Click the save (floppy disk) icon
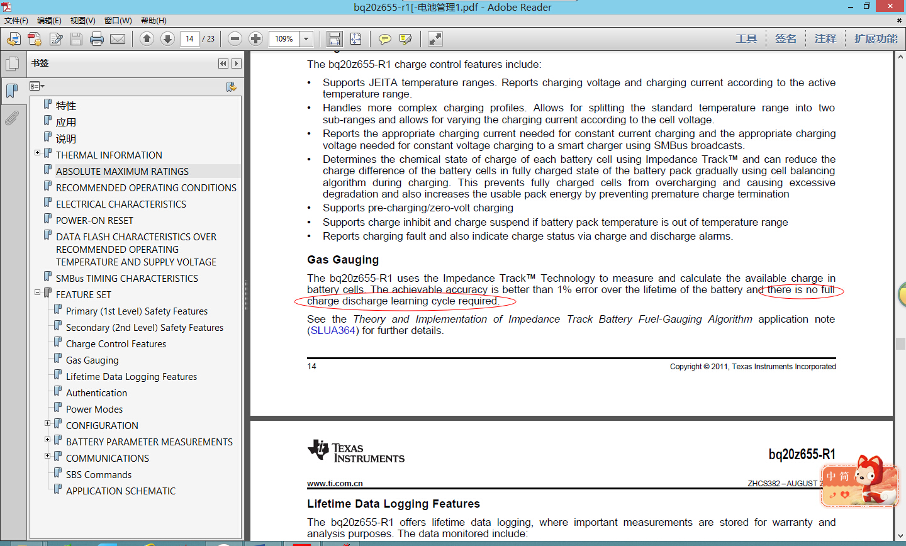 [x=76, y=39]
